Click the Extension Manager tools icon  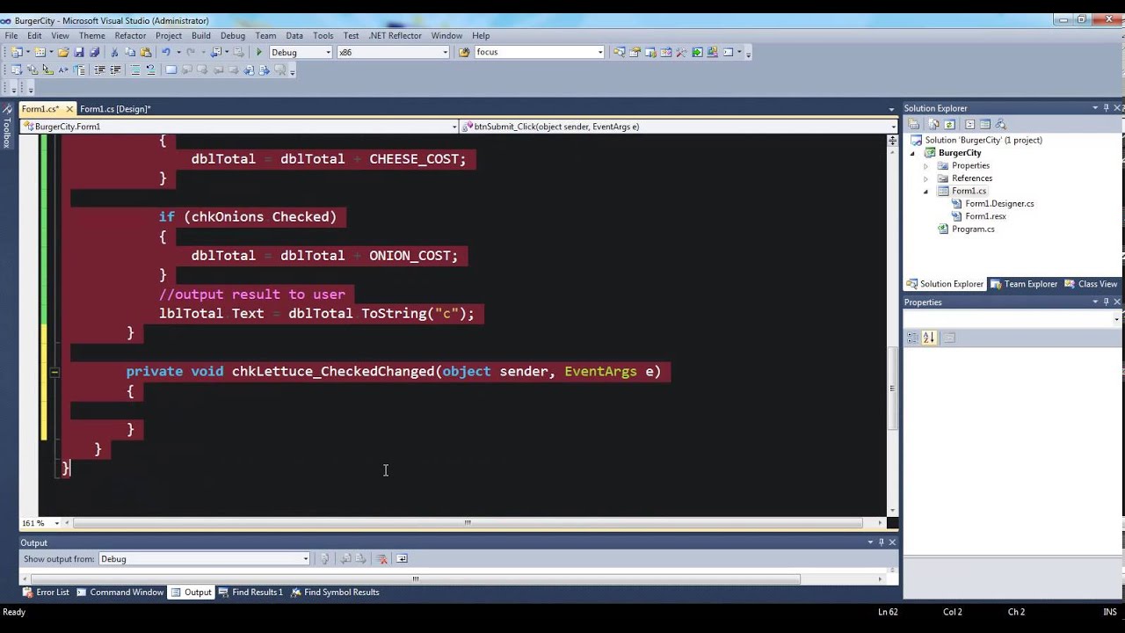point(682,52)
